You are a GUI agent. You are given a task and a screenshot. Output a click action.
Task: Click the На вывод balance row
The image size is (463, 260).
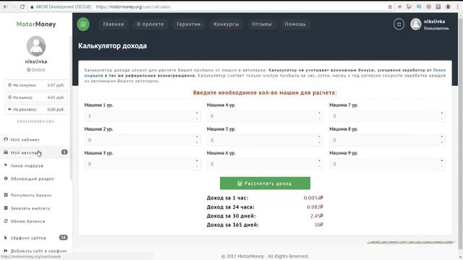[x=36, y=97]
